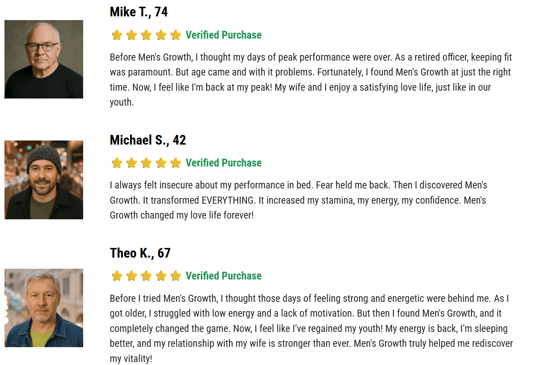Click Verified Purchase label under Michael S.
The image size is (538, 365).
[x=224, y=163]
